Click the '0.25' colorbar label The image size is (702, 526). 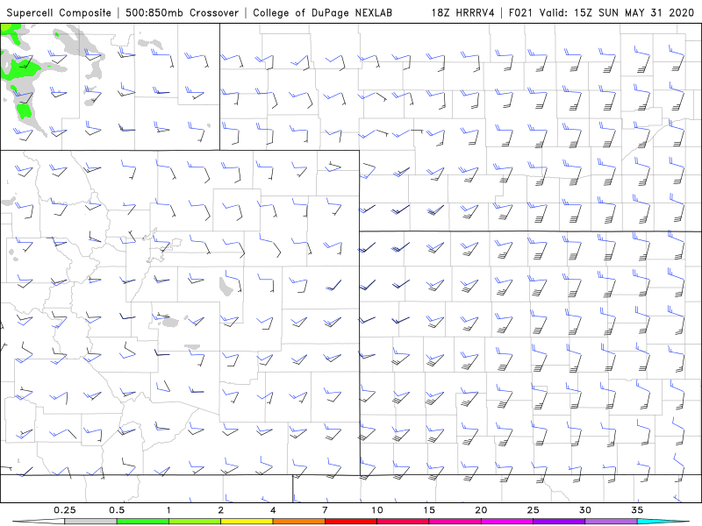coord(65,510)
